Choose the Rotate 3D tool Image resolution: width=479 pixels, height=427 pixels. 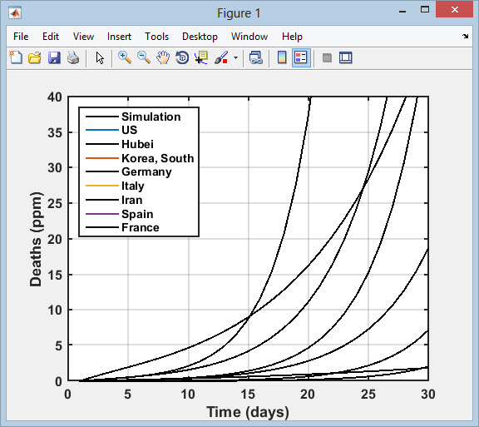pyautogui.click(x=182, y=57)
